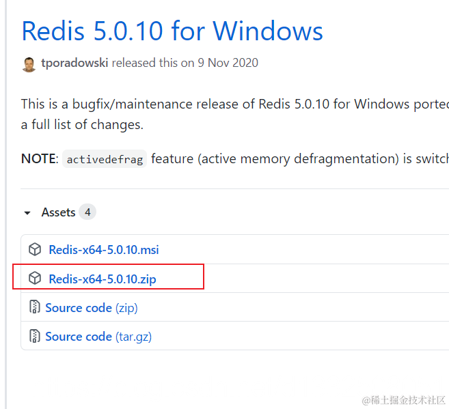Collapse the Assets section triangle

[x=27, y=213]
